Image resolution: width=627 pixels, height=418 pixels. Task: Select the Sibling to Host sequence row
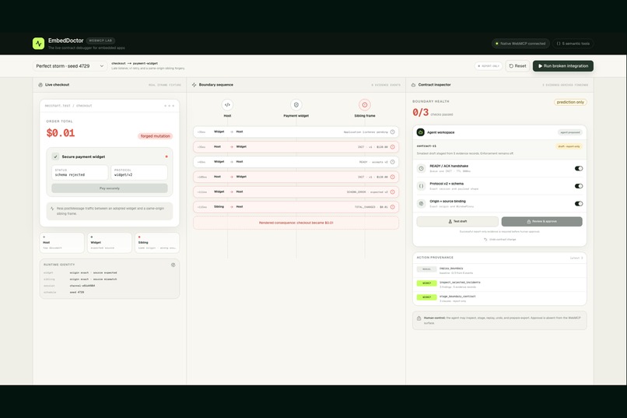(296, 207)
